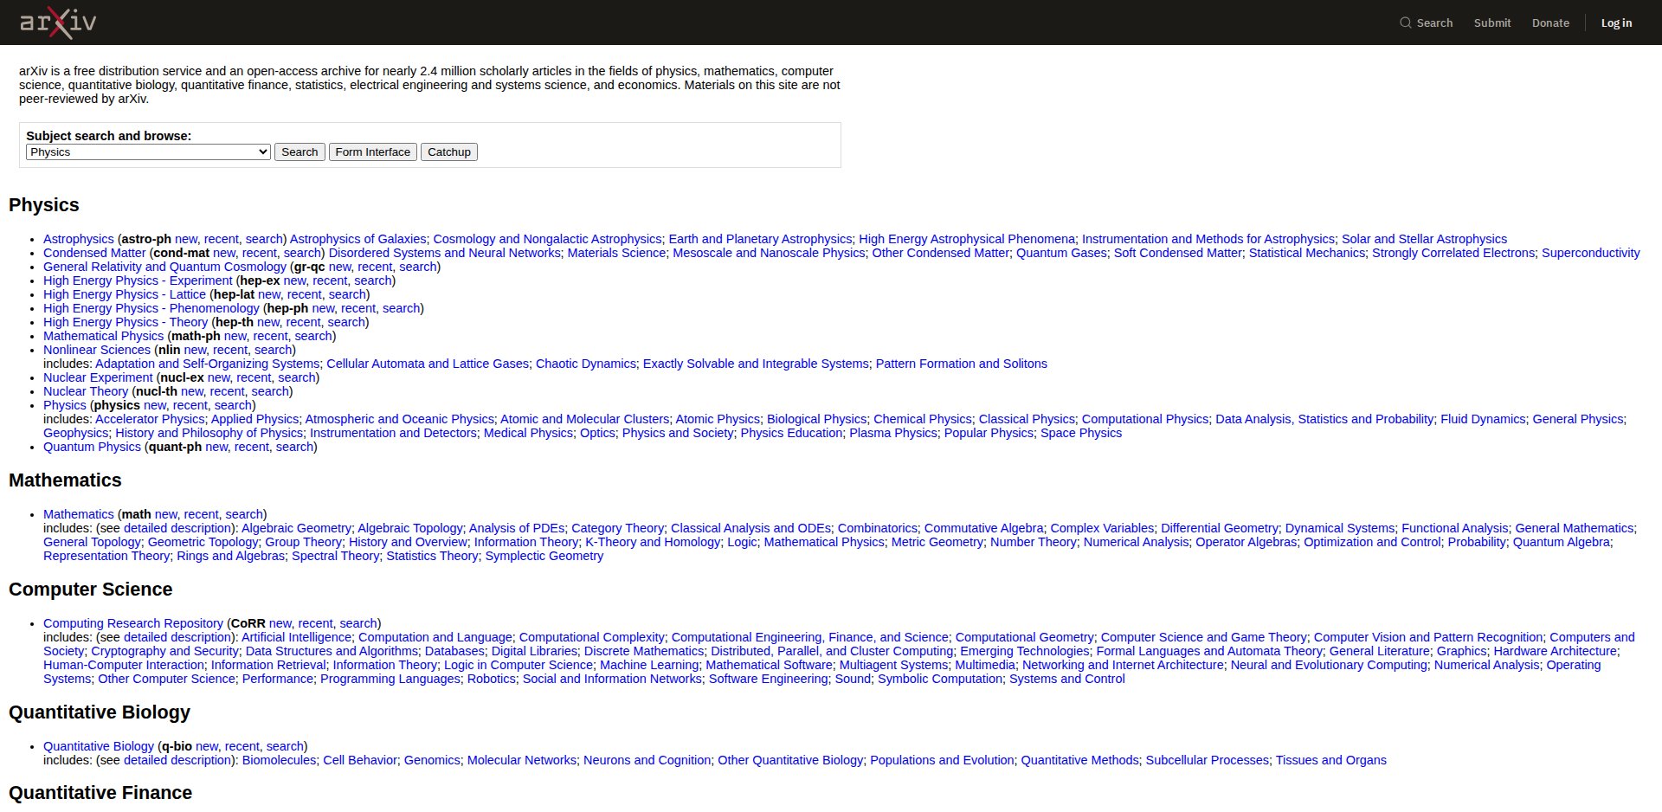Open the Condensed Matter archive
The height and width of the screenshot is (812, 1662).
tap(95, 253)
